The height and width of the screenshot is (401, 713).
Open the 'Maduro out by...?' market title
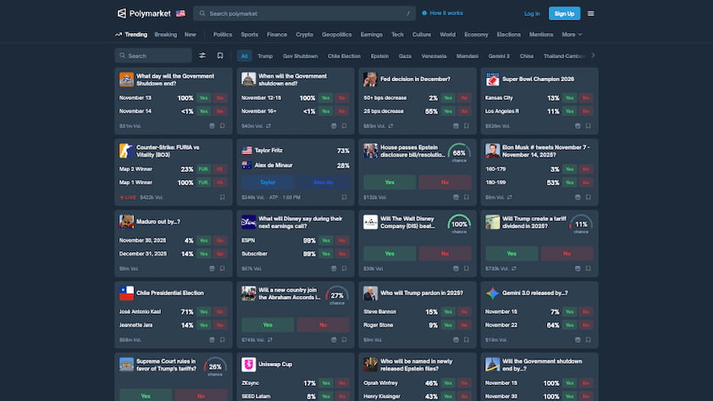[x=158, y=222]
